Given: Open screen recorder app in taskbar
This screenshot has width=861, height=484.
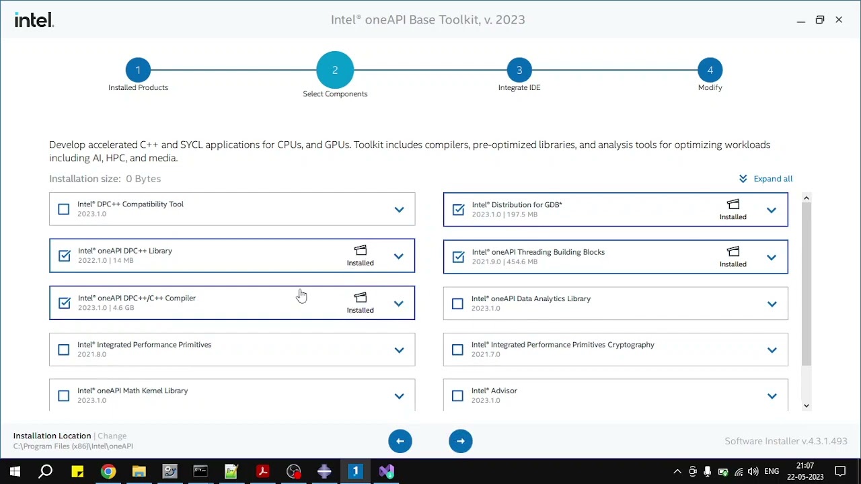Looking at the screenshot, I should 293,471.
